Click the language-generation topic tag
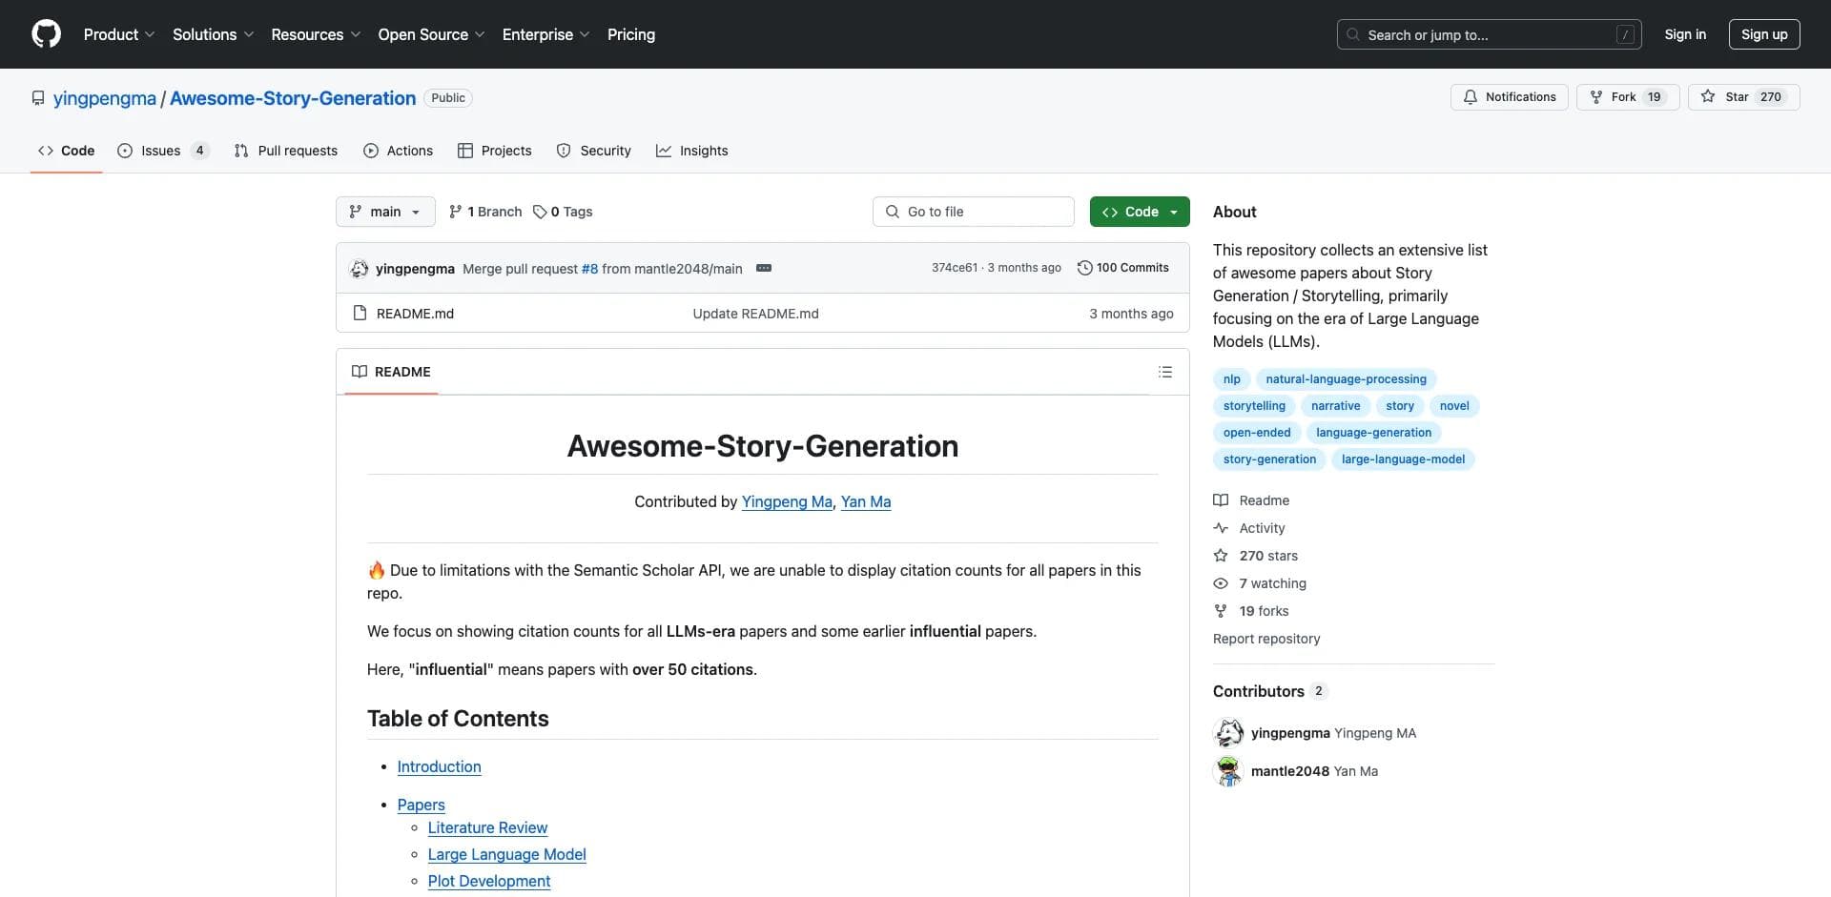Viewport: 1831px width, 897px height. point(1373,433)
